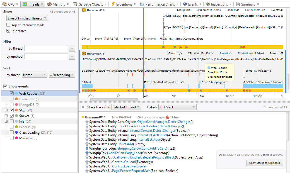Click the arrow icon beside ShoppingCartActions.AddToCart frame
This screenshot has width=290, height=173.
(87, 148)
